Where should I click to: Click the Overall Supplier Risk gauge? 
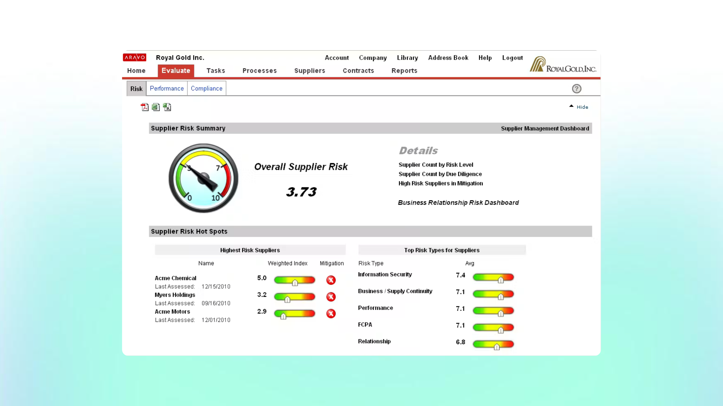203,178
